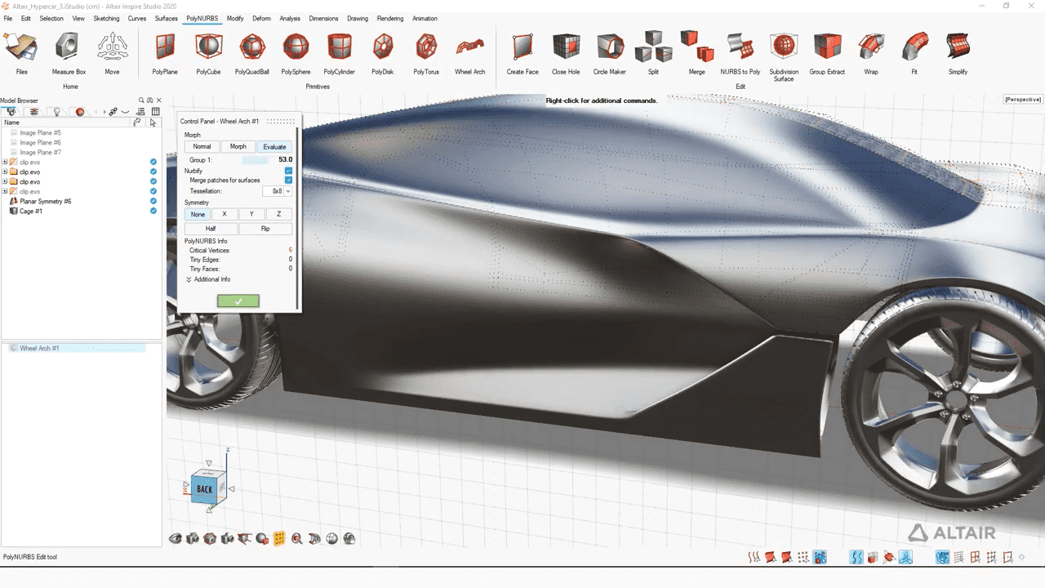
Task: Open the Files tool in the ribbon
Action: (x=21, y=54)
